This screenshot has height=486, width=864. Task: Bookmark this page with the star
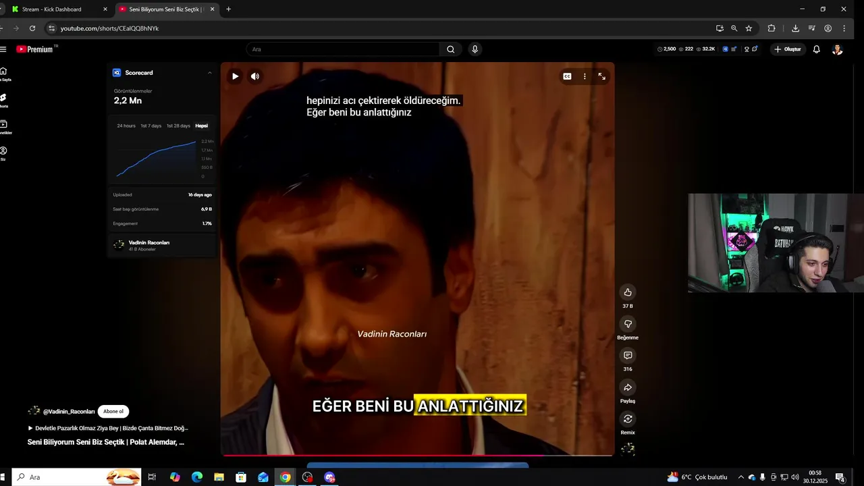[x=749, y=28]
